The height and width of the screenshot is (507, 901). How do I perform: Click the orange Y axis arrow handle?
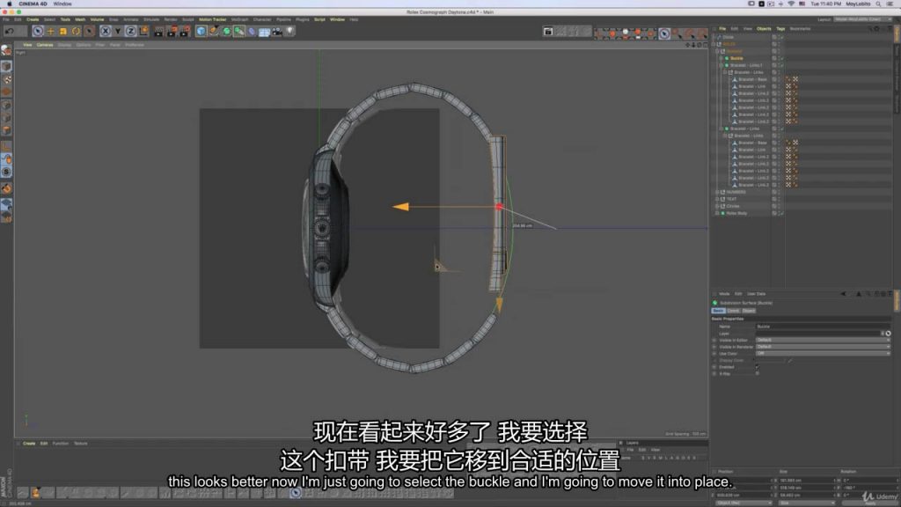(499, 305)
